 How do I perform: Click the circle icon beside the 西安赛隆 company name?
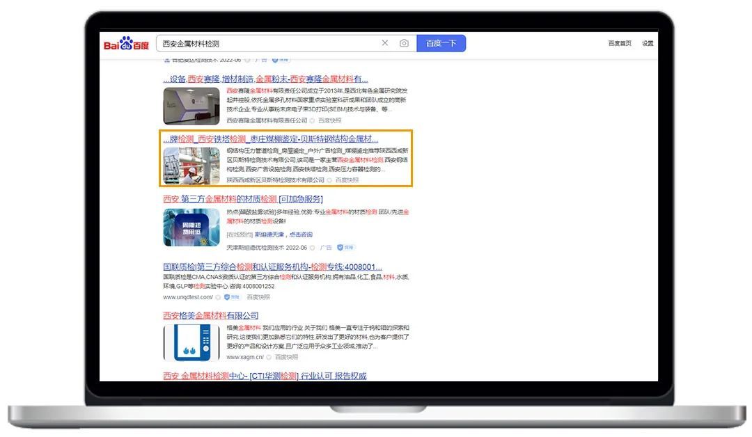(x=312, y=120)
